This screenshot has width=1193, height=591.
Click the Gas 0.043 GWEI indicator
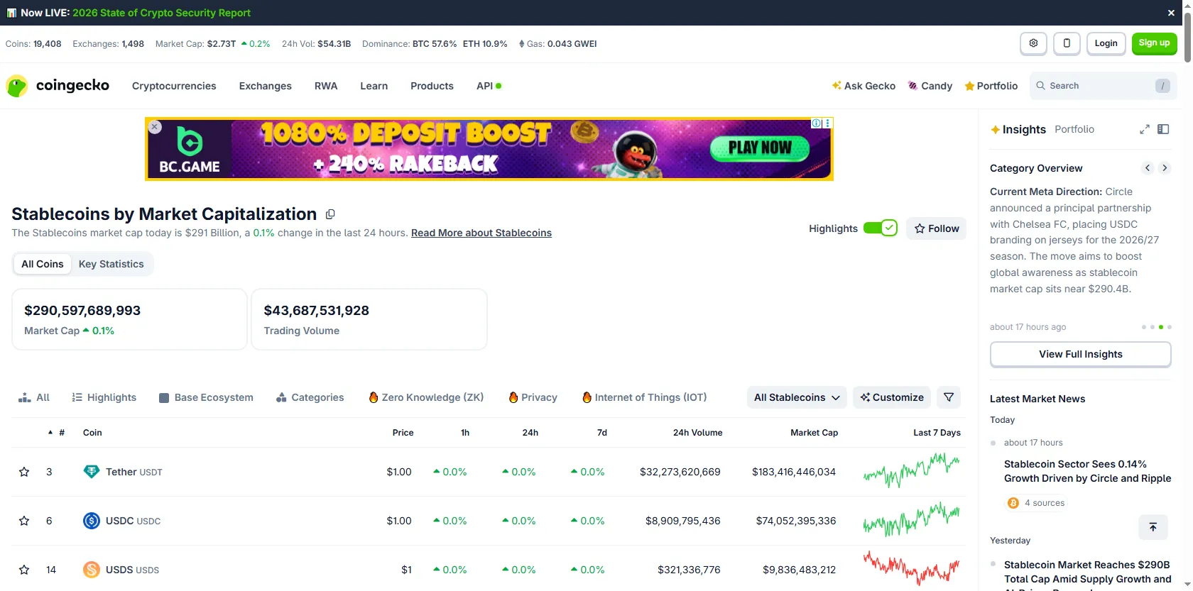point(557,44)
